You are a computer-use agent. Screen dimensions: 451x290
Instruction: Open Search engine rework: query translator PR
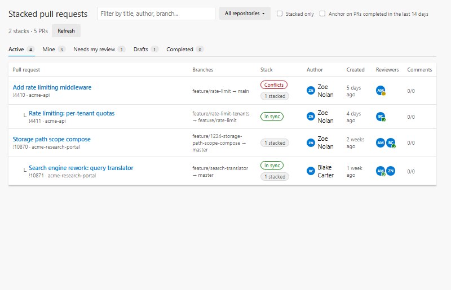coord(81,168)
